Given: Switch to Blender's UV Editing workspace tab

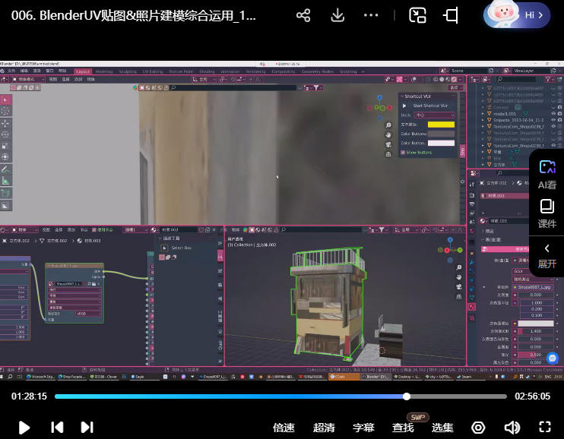Looking at the screenshot, I should click(153, 71).
